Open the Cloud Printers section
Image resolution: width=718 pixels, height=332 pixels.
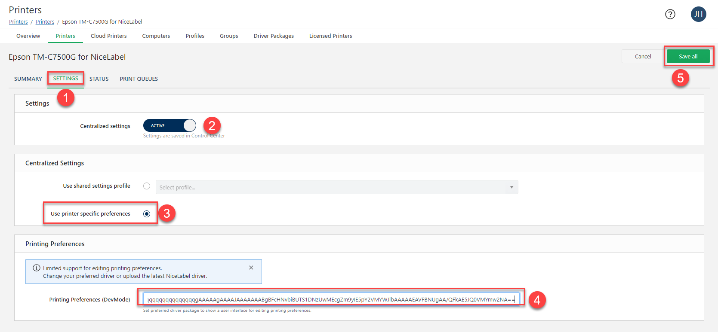(x=108, y=36)
